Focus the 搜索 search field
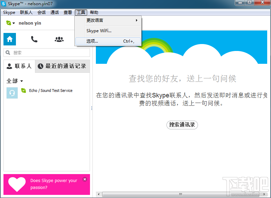 point(47,53)
